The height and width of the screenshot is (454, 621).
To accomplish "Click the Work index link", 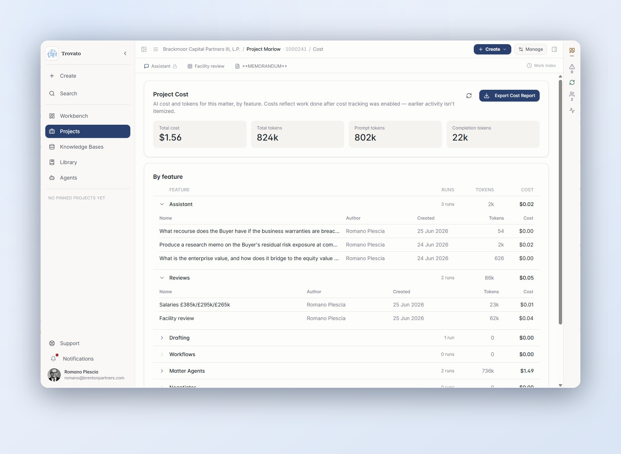I will pos(541,65).
